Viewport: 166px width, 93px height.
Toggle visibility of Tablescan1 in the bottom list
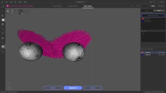[x=144, y=52]
